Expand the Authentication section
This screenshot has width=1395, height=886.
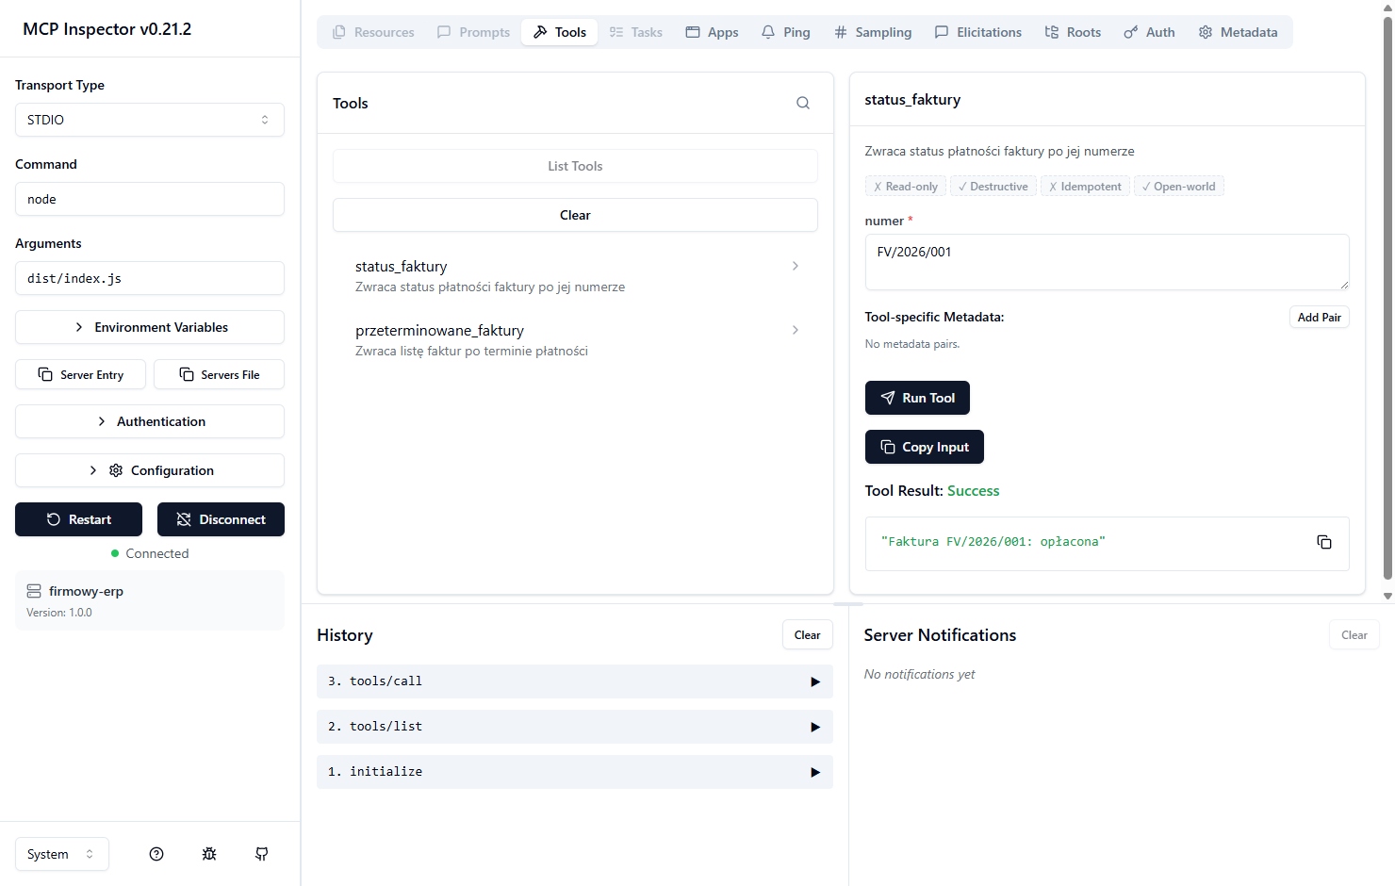(x=150, y=421)
